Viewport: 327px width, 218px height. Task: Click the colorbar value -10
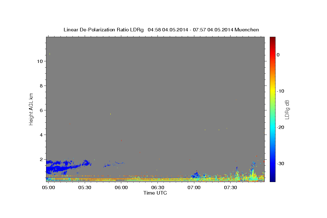(281, 91)
